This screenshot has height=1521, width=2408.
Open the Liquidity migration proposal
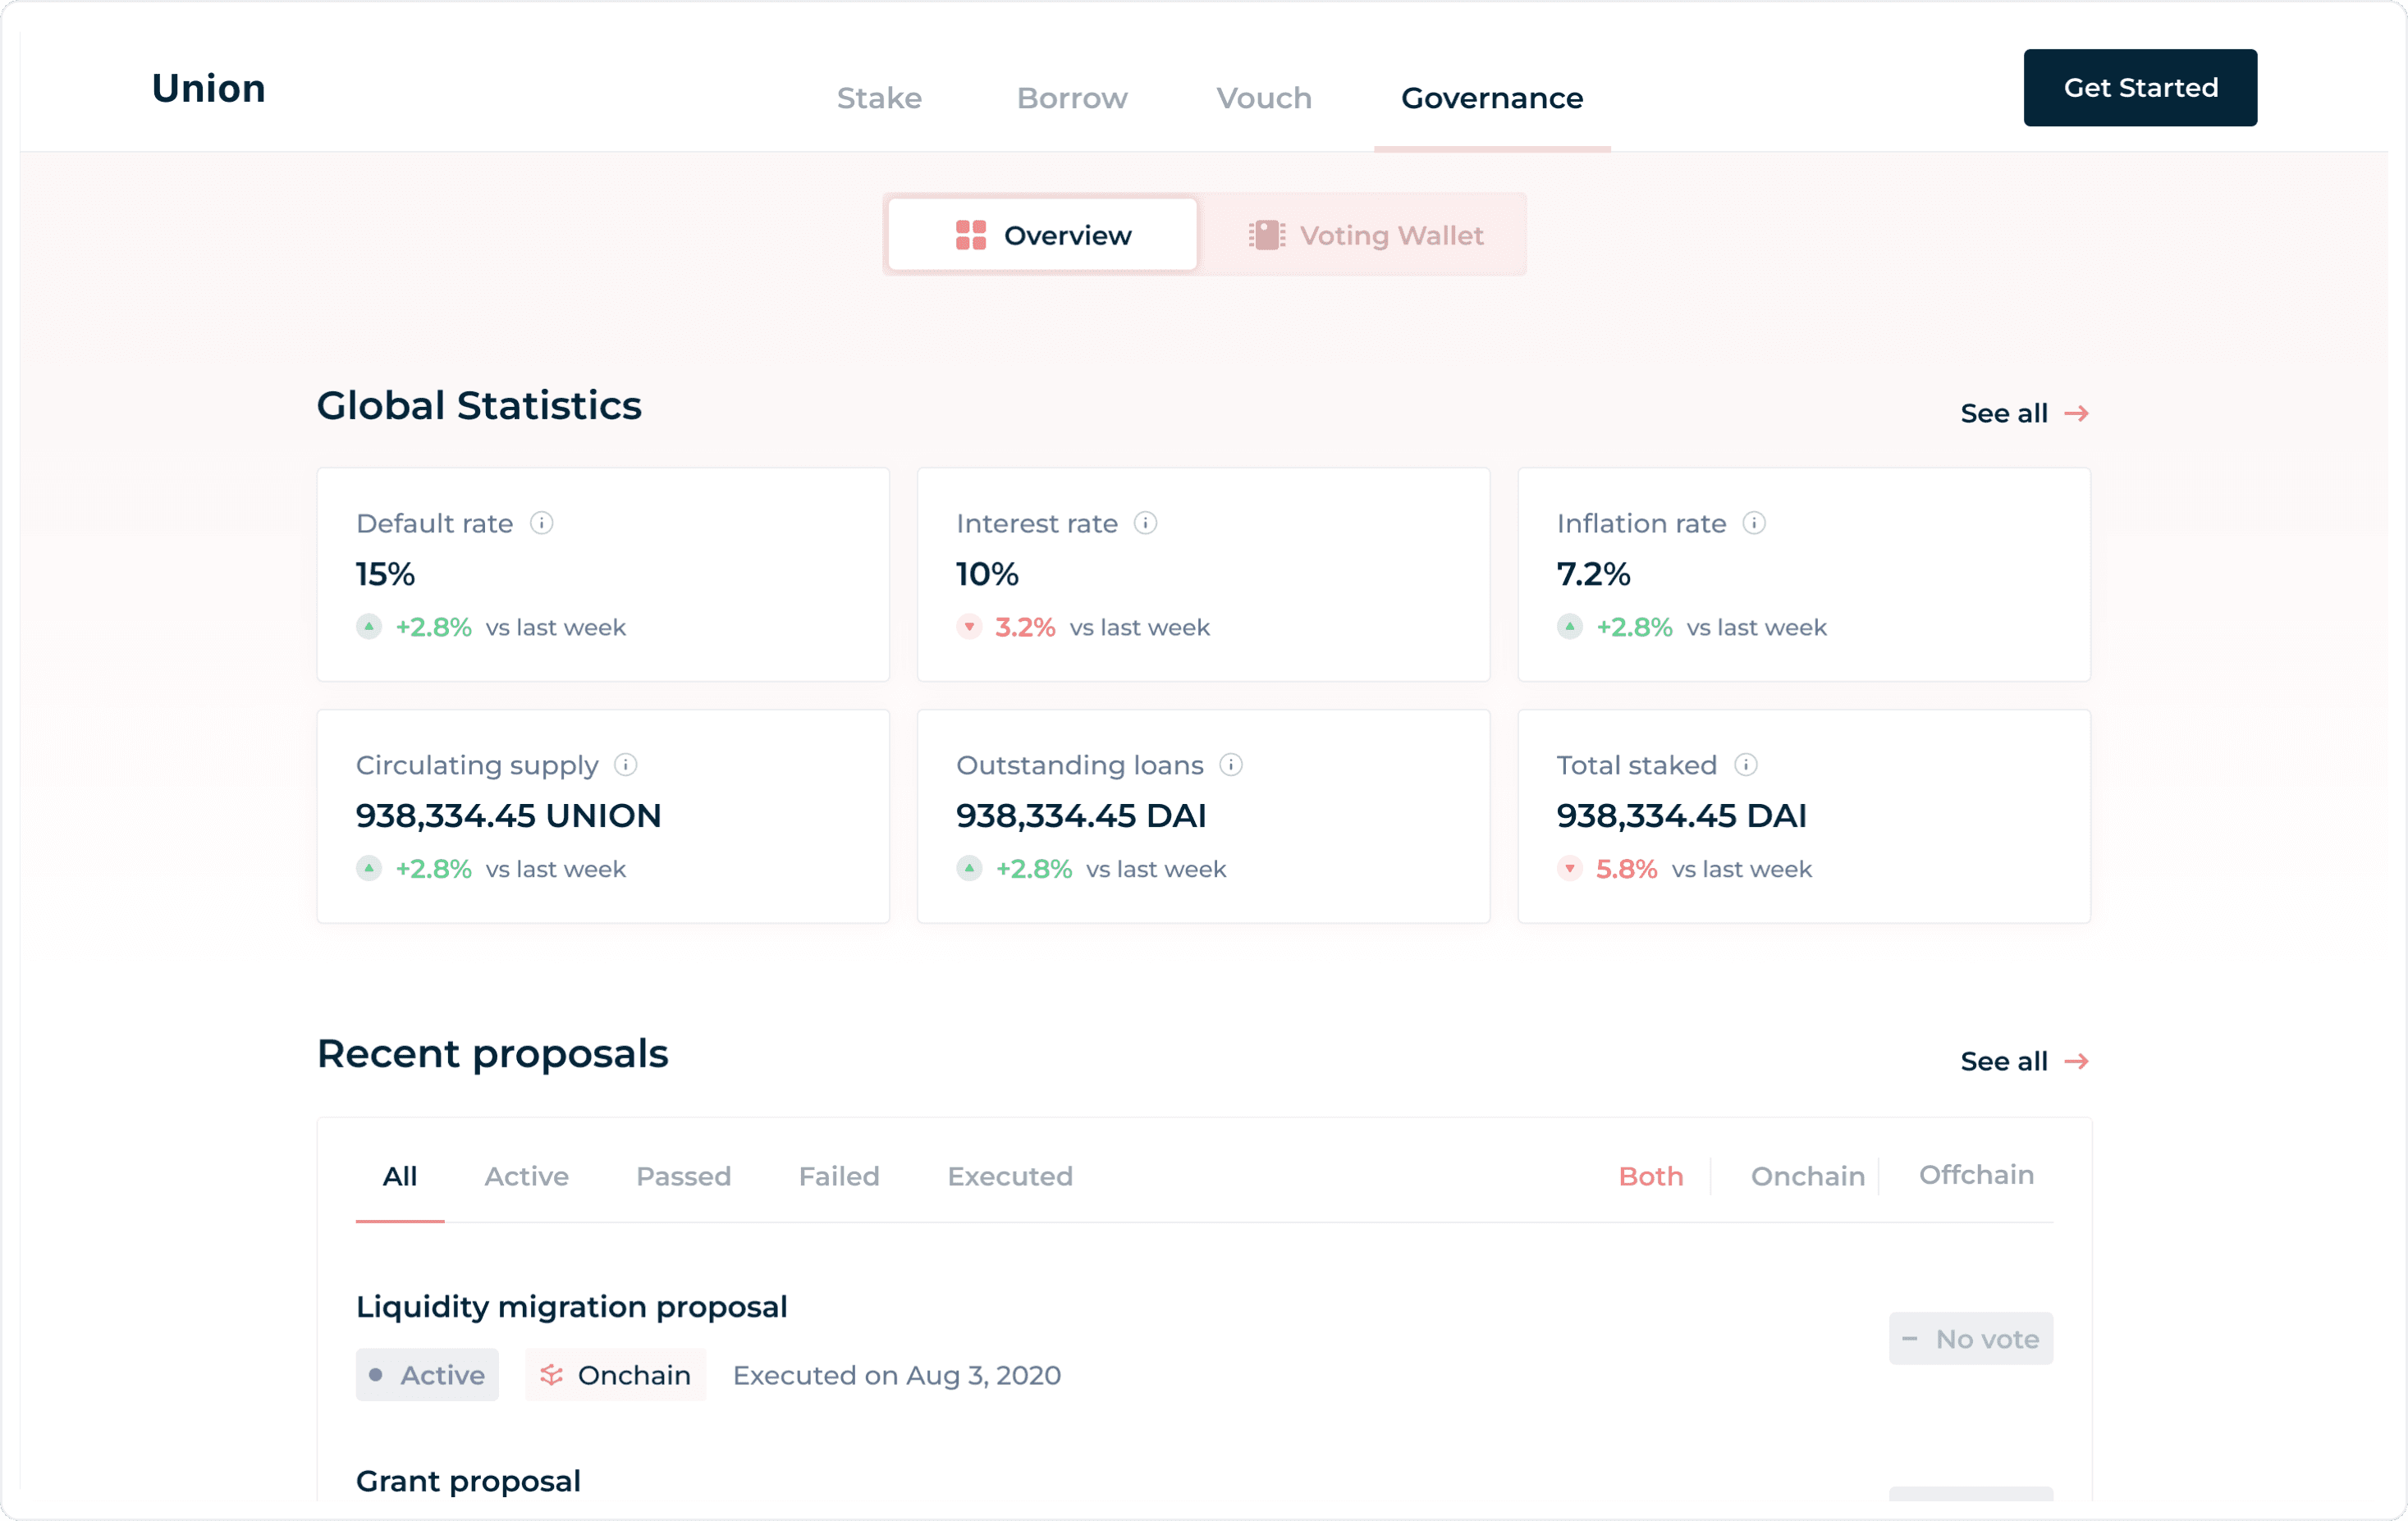571,1306
